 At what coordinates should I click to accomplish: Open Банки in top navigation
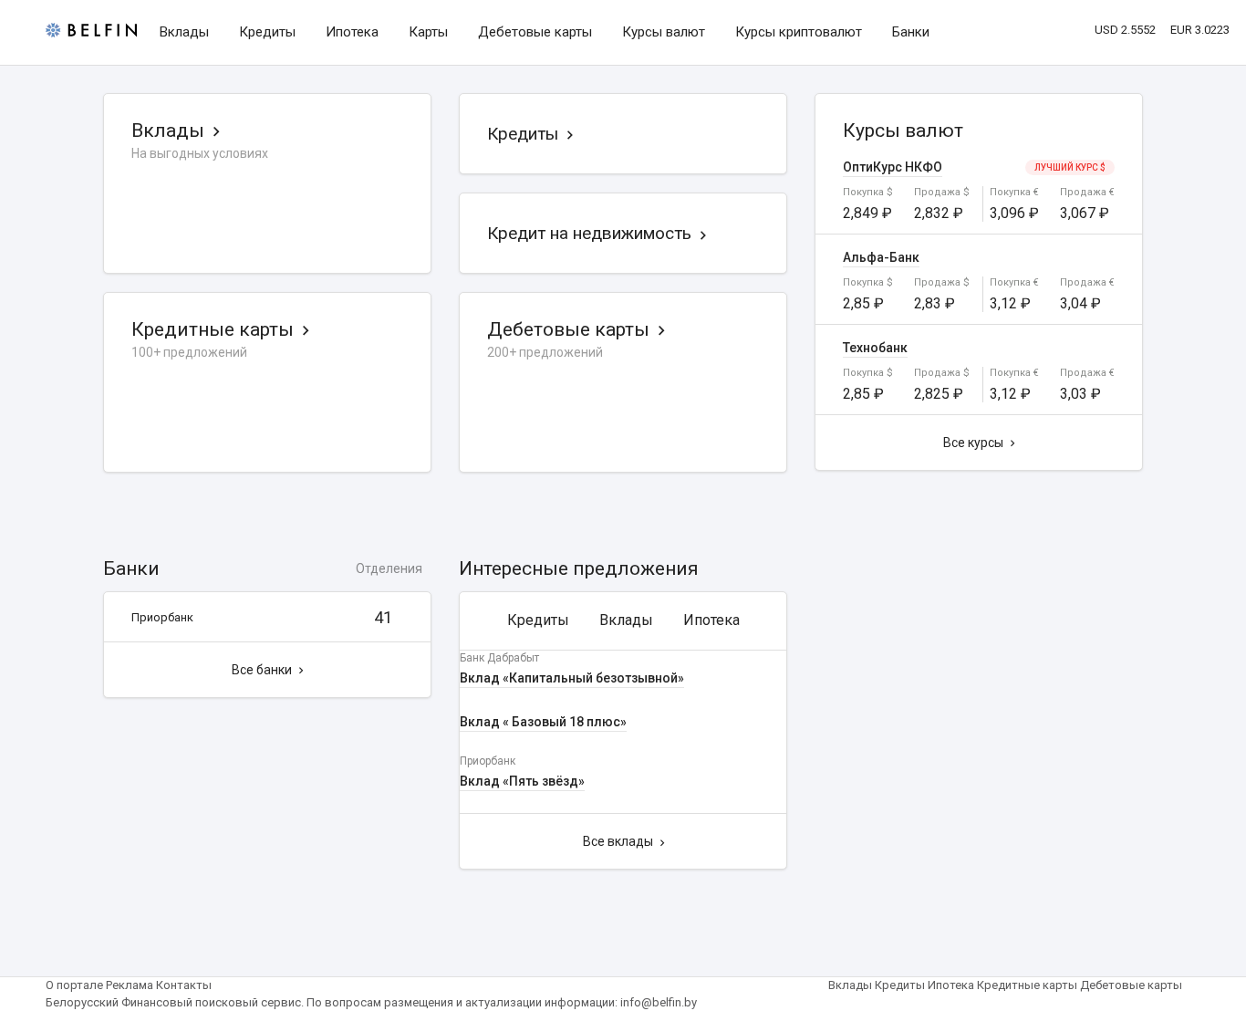click(x=910, y=32)
